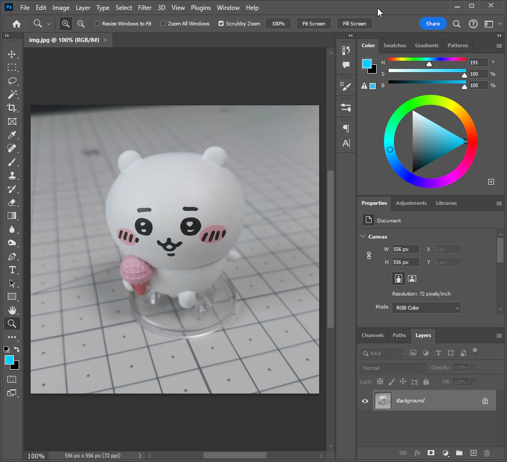The width and height of the screenshot is (507, 462).
Task: Open the RGB Color mode dropdown
Action: (x=427, y=308)
